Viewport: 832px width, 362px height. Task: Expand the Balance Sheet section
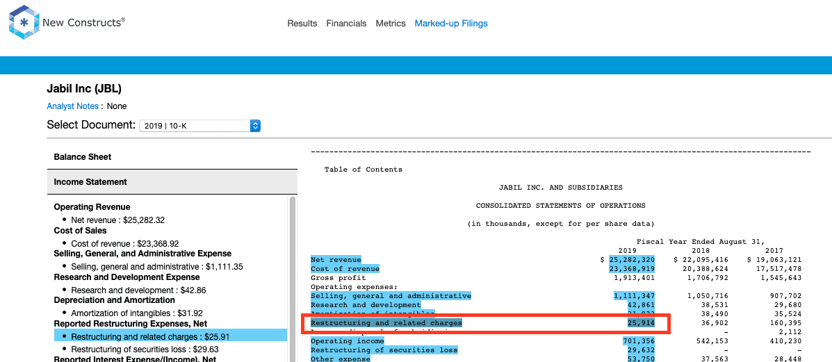pyautogui.click(x=172, y=157)
